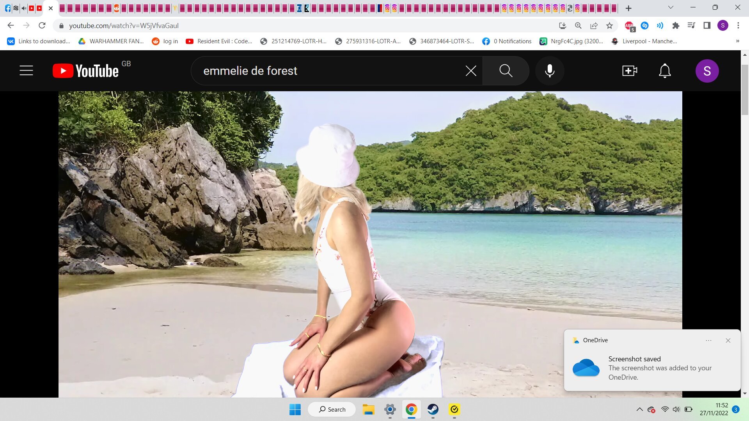Open YouTube hamburger guide menu

pos(26,71)
